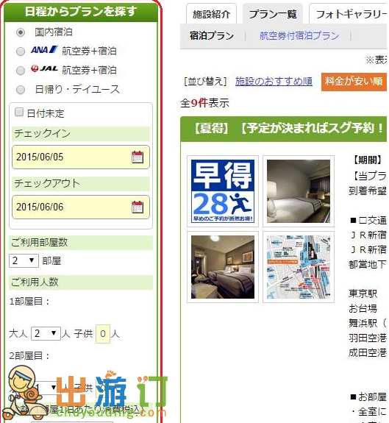View the single bed room photo
This screenshot has width=389, height=423.
(x=299, y=191)
